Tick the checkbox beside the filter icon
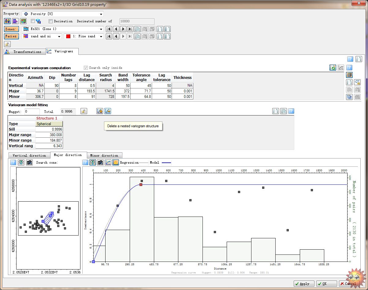This screenshot has height=290, width=368. pos(33,21)
